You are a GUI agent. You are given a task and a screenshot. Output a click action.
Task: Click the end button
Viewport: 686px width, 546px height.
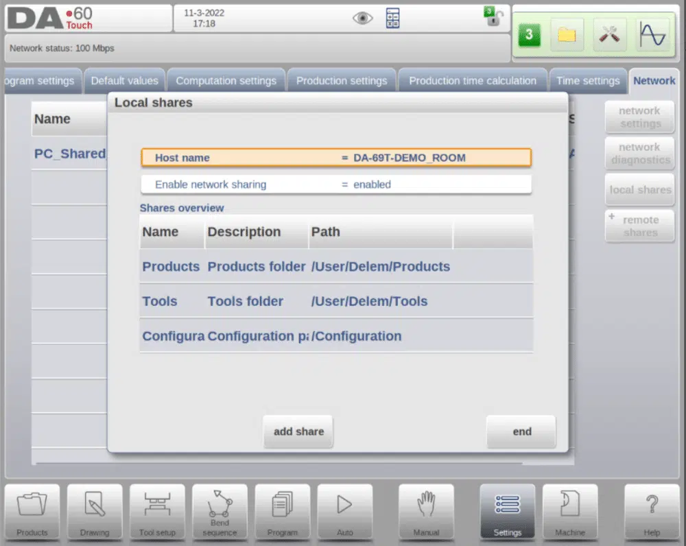point(521,431)
